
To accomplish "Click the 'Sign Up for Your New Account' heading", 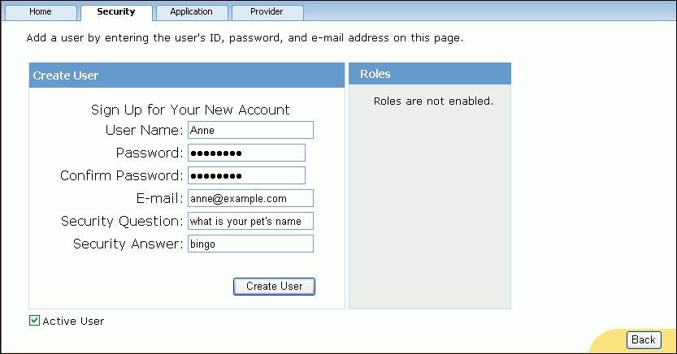I will pyautogui.click(x=190, y=110).
